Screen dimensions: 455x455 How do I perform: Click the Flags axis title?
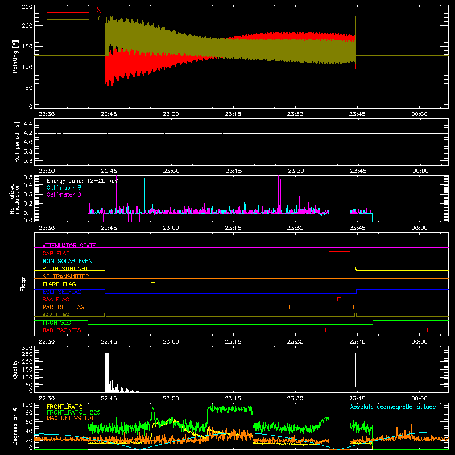[23, 284]
